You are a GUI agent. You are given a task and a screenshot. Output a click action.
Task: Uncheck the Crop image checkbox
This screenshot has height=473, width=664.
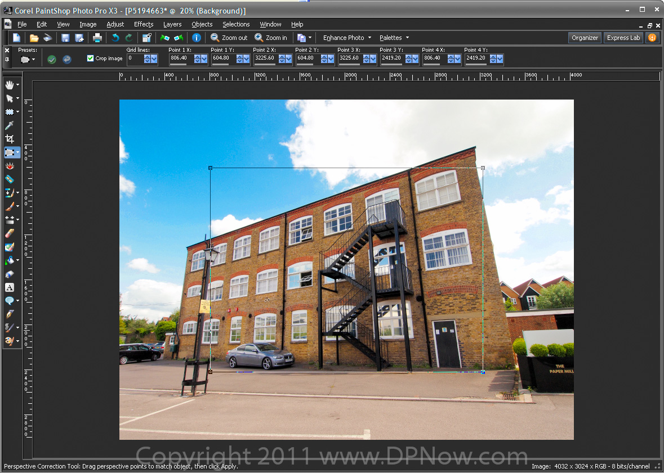90,58
